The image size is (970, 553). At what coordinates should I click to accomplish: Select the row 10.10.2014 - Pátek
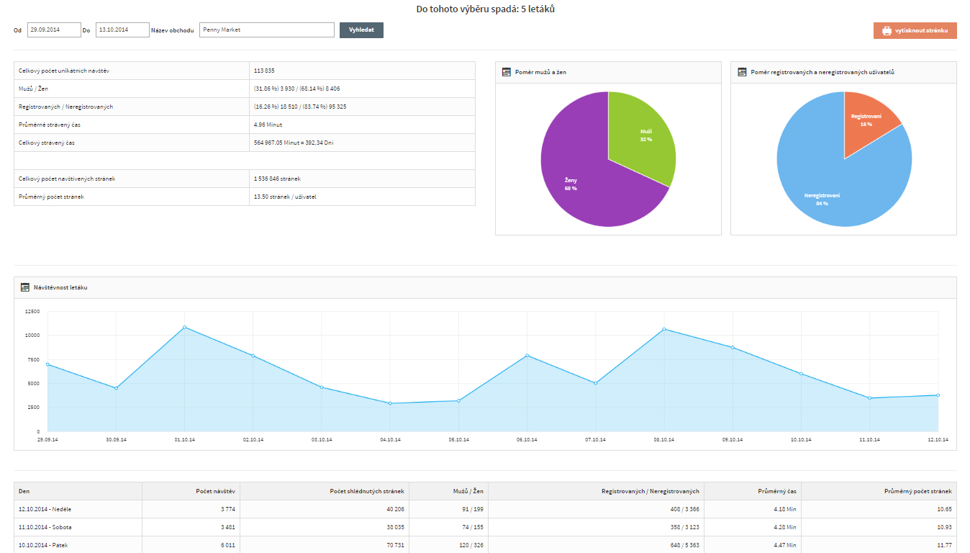click(x=486, y=545)
